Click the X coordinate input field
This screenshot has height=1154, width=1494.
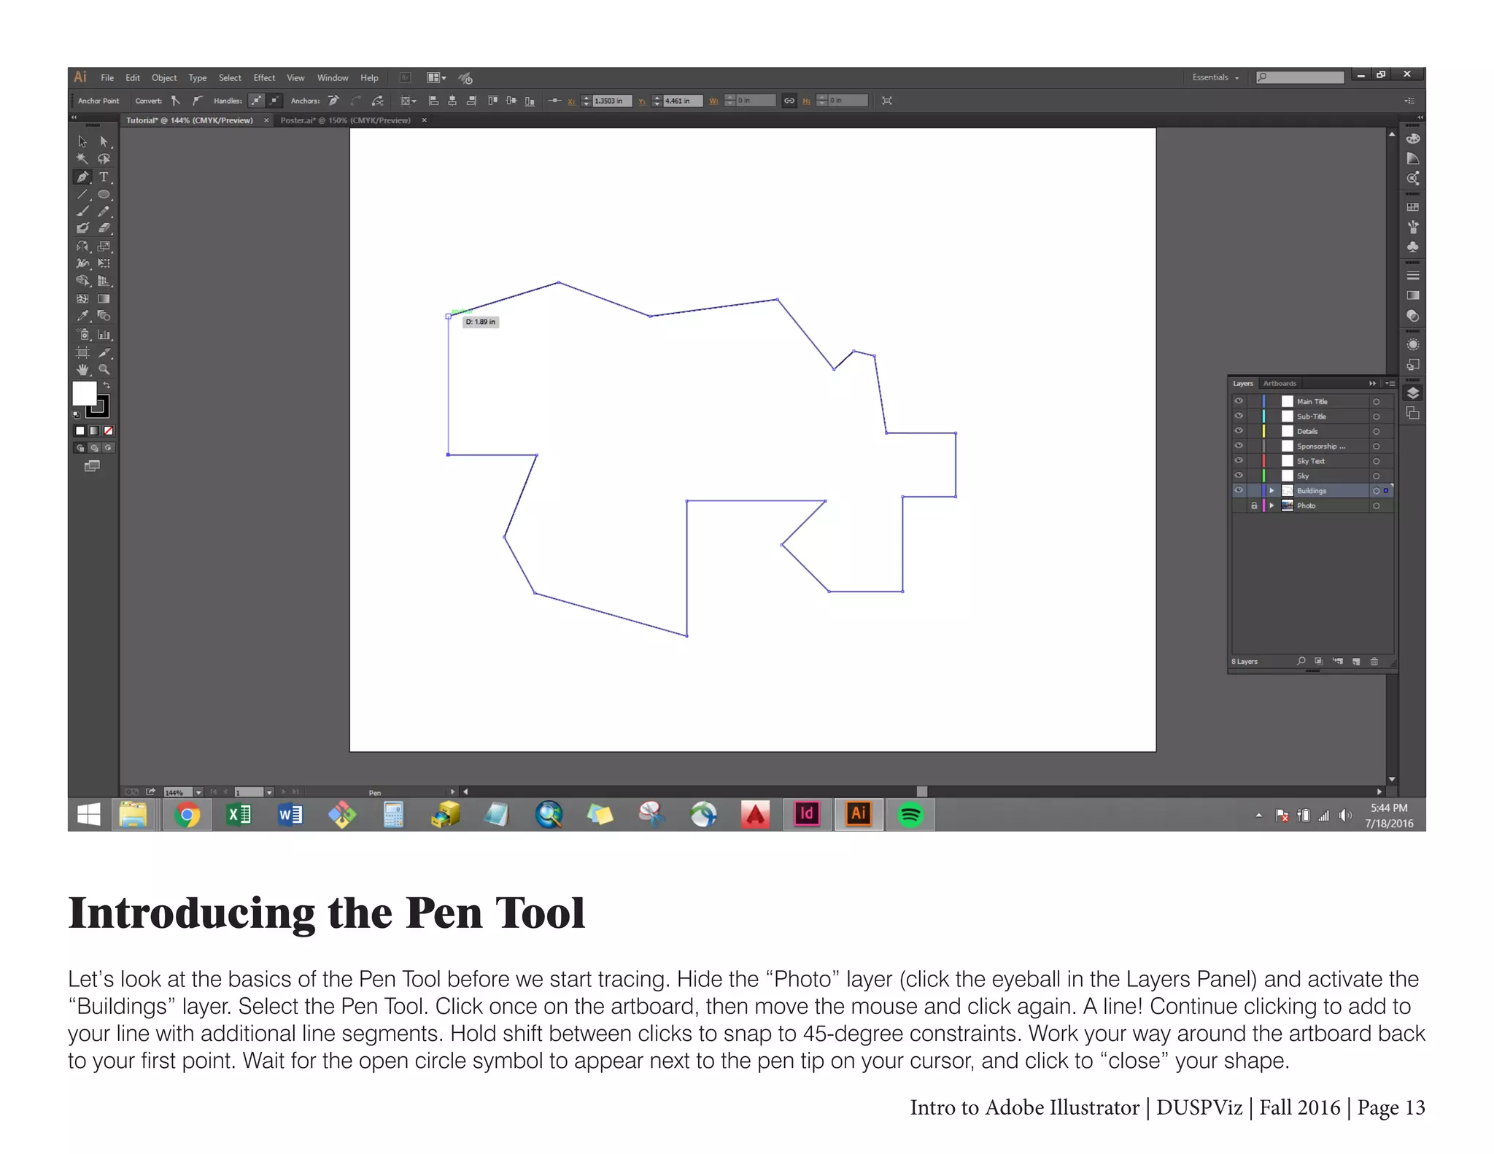[612, 101]
